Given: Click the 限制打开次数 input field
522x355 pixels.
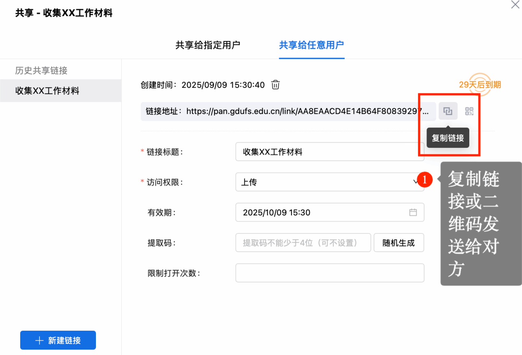Looking at the screenshot, I should (x=329, y=273).
